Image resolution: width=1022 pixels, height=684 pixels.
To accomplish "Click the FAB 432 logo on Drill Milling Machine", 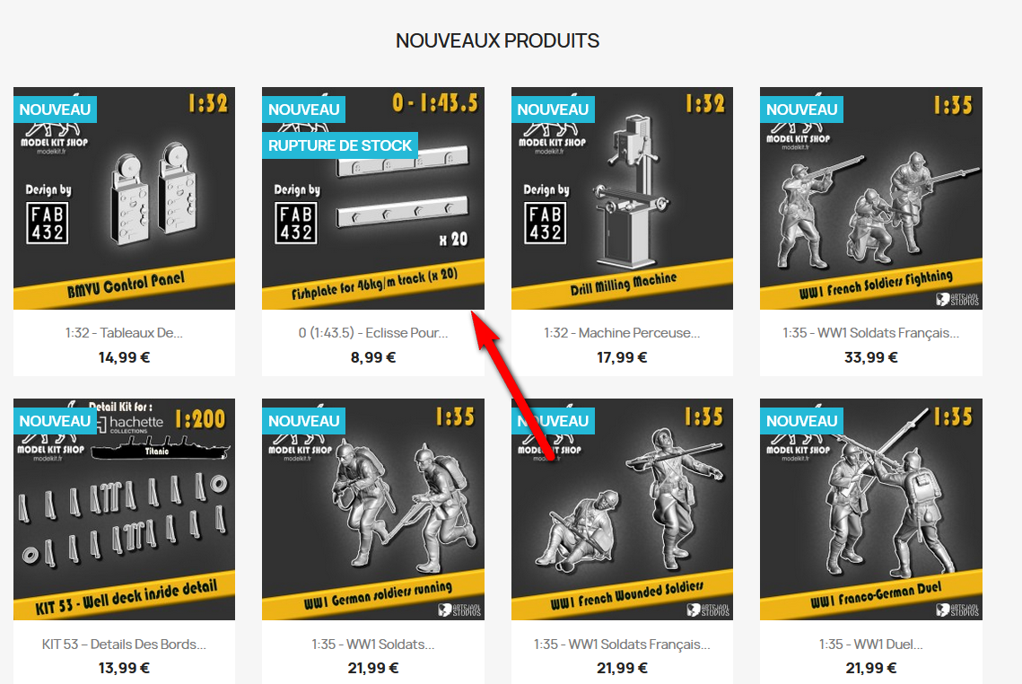I will (x=545, y=223).
